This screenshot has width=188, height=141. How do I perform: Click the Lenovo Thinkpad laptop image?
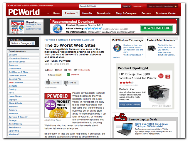[125, 130]
